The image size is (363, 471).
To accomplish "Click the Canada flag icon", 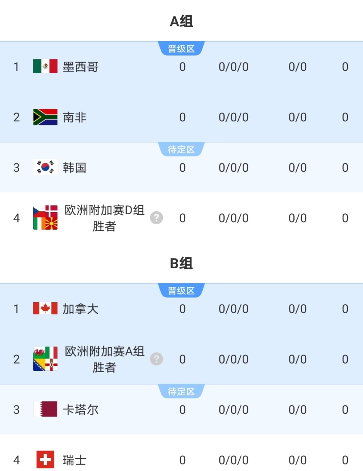I will point(45,308).
